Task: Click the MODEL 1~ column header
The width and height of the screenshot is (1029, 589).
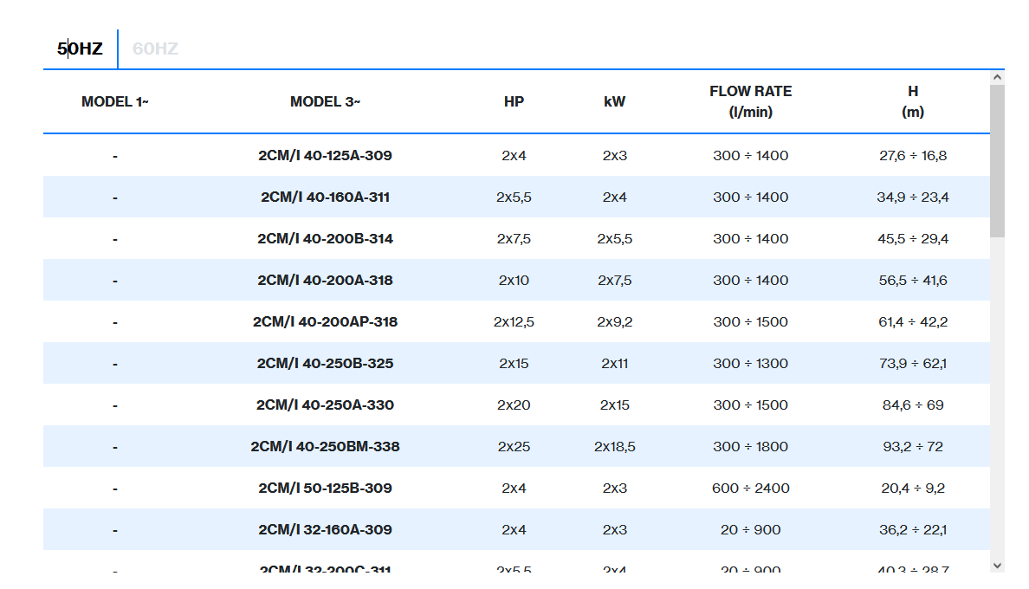Action: (x=115, y=101)
